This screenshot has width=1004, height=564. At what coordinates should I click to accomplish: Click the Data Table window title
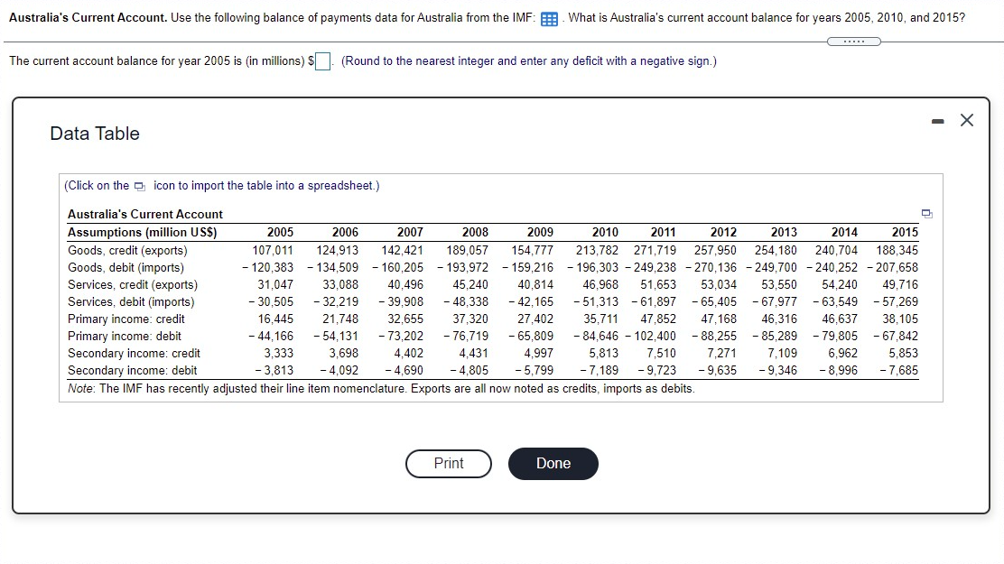pyautogui.click(x=94, y=133)
